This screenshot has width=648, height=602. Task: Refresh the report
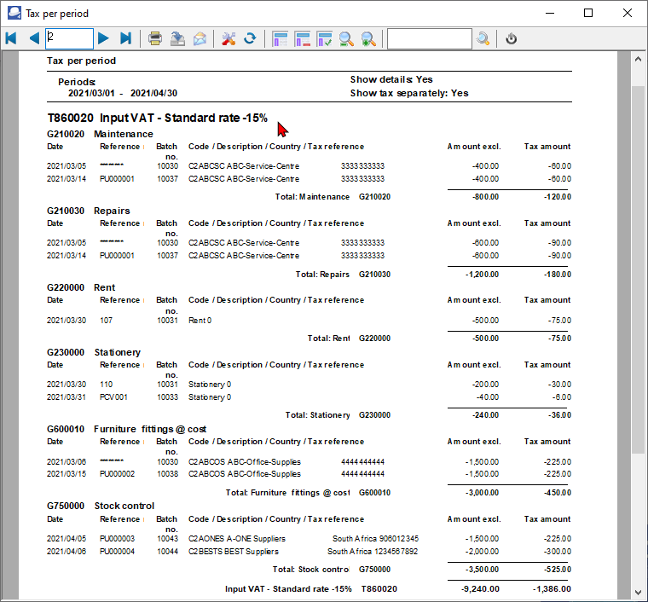pyautogui.click(x=250, y=38)
